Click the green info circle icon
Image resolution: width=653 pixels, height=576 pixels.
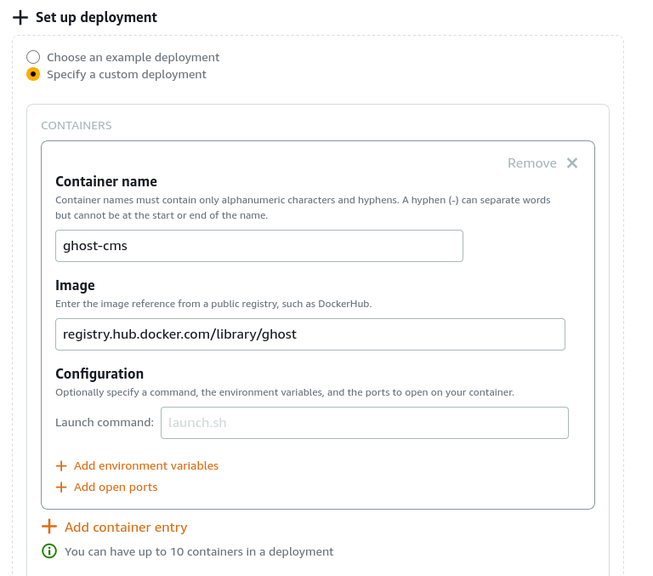tap(49, 551)
